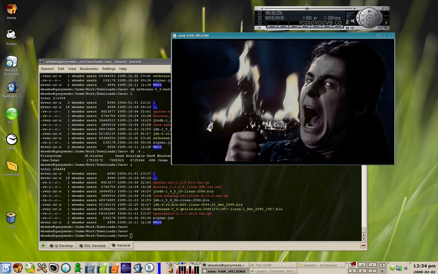438x274 pixels.
Task: Open the xine audio control speaker icon
Action: tap(352, 28)
